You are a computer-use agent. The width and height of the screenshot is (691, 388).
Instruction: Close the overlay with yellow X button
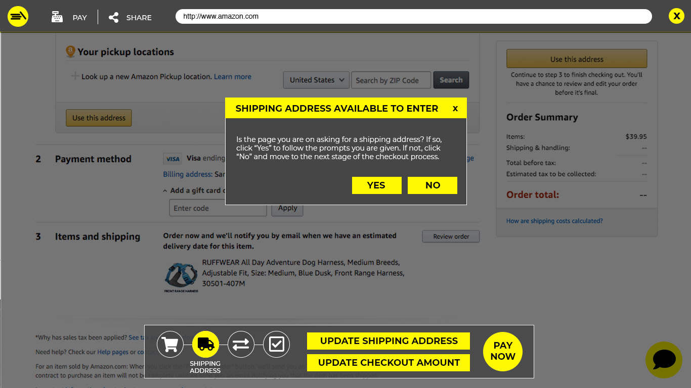pos(676,16)
